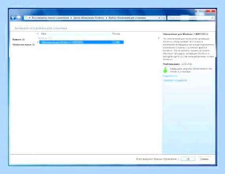Click the collapse arrow beside details pane

(x=159, y=38)
